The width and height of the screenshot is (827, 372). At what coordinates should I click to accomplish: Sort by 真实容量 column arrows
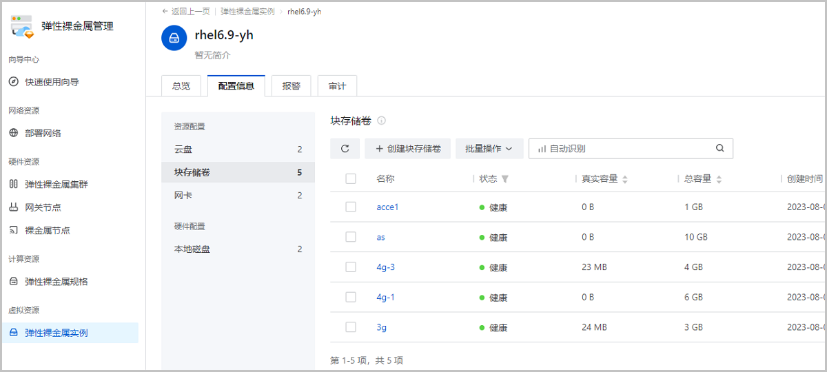[625, 179]
